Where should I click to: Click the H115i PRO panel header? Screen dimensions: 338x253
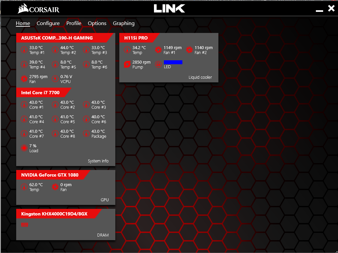pos(139,38)
